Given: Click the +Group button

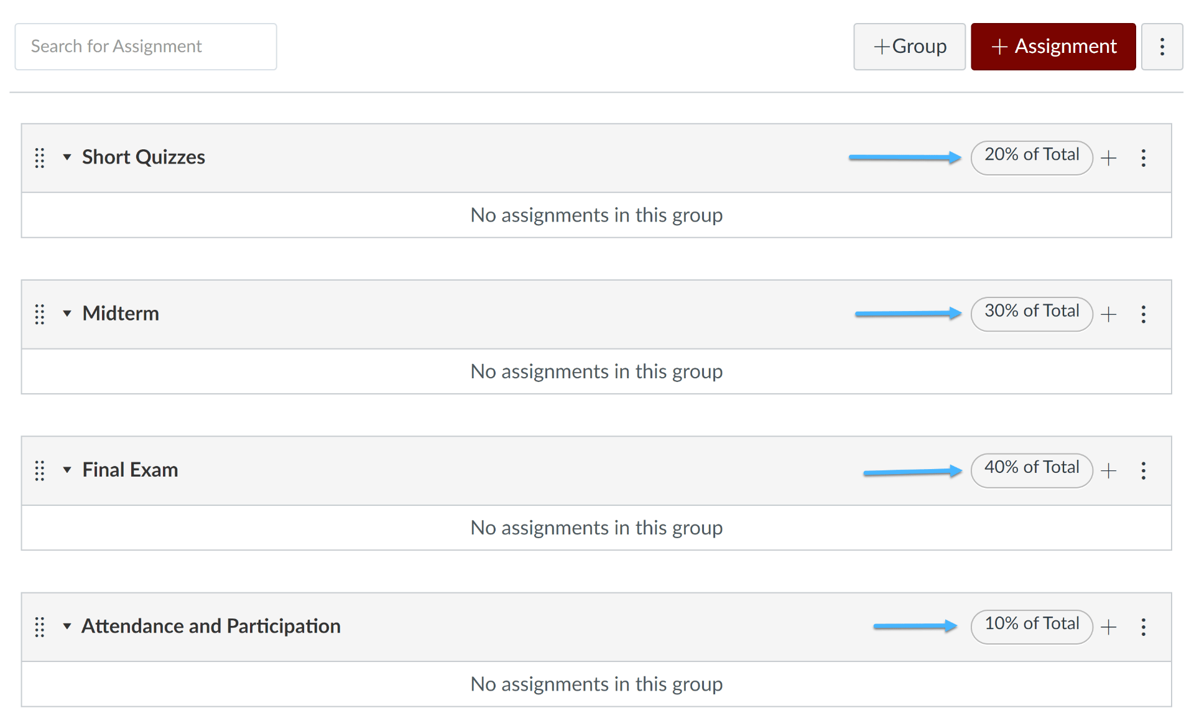Looking at the screenshot, I should coord(909,46).
